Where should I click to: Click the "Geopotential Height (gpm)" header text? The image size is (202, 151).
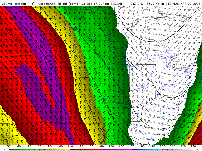coord(58,4)
